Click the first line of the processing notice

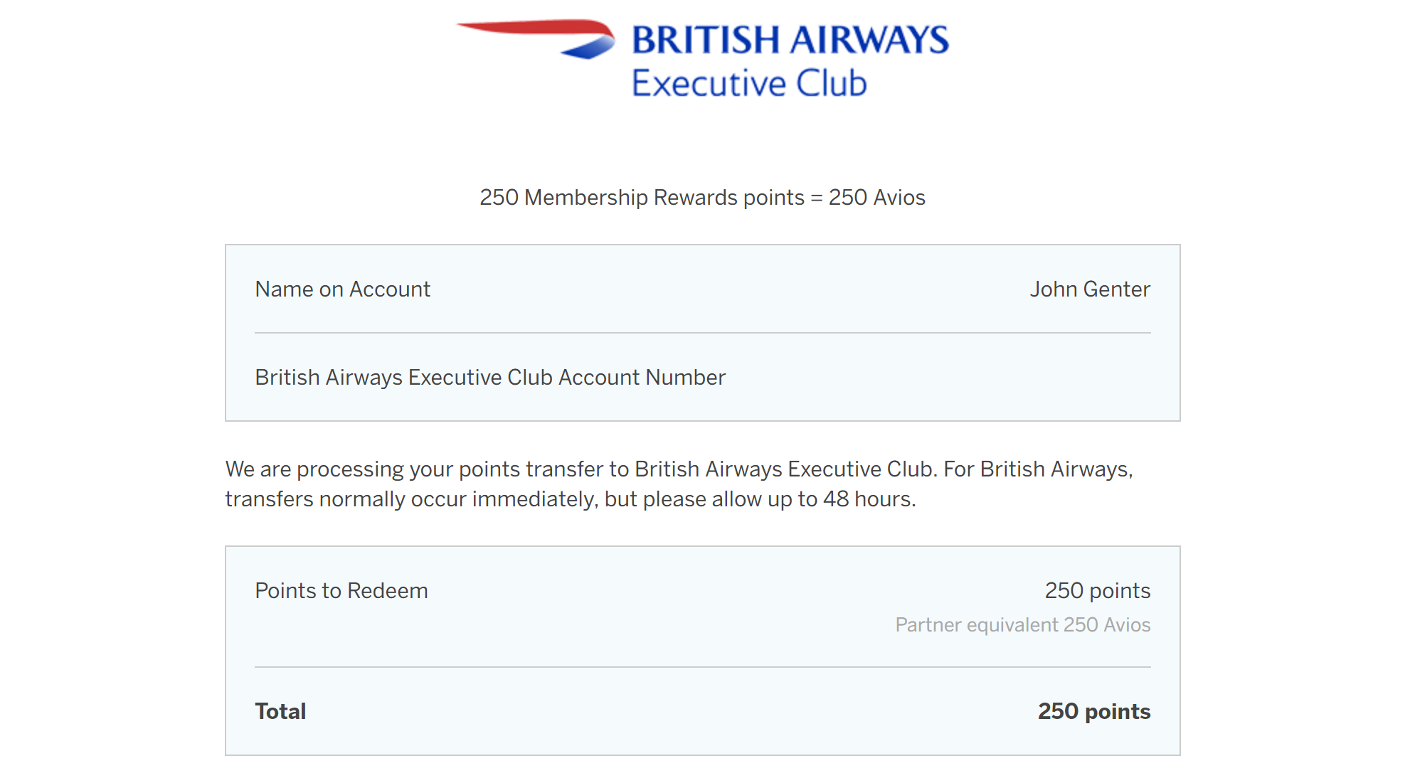tap(679, 469)
